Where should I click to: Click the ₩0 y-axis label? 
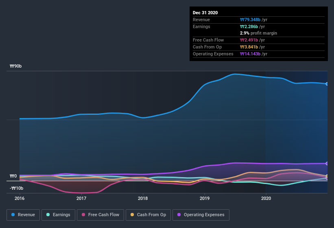tap(13, 176)
